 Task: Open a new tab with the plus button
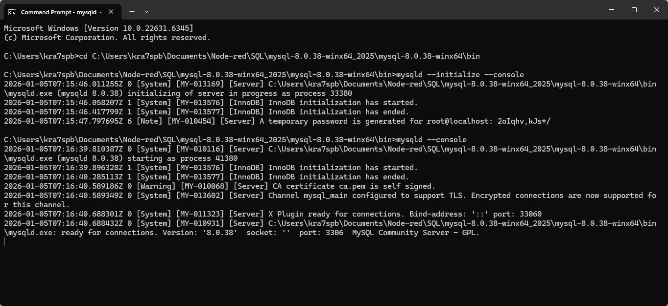pyautogui.click(x=132, y=11)
